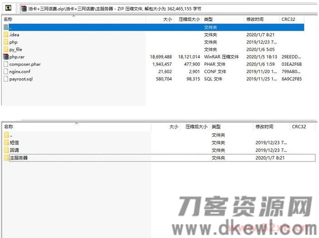The width and height of the screenshot is (319, 238).
Task: Click size value 18,699,488
Action: click(161, 57)
